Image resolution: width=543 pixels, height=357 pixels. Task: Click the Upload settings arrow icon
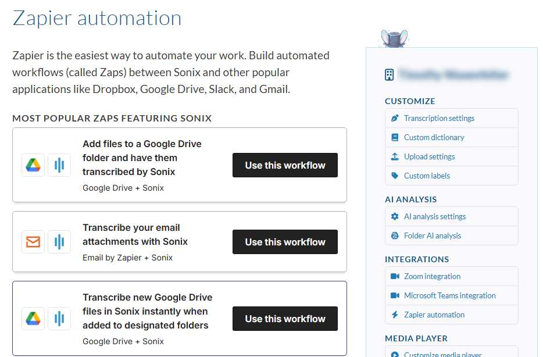[x=395, y=156]
